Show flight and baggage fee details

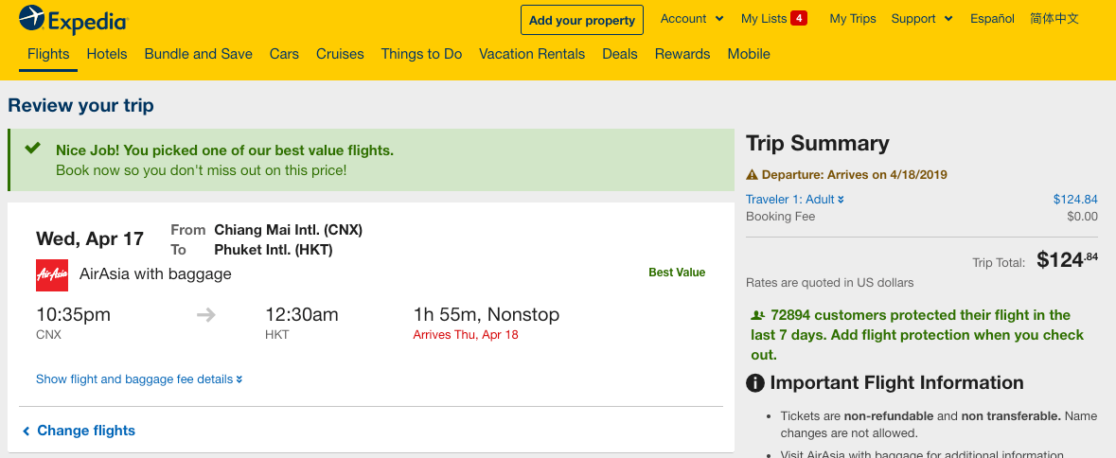139,379
